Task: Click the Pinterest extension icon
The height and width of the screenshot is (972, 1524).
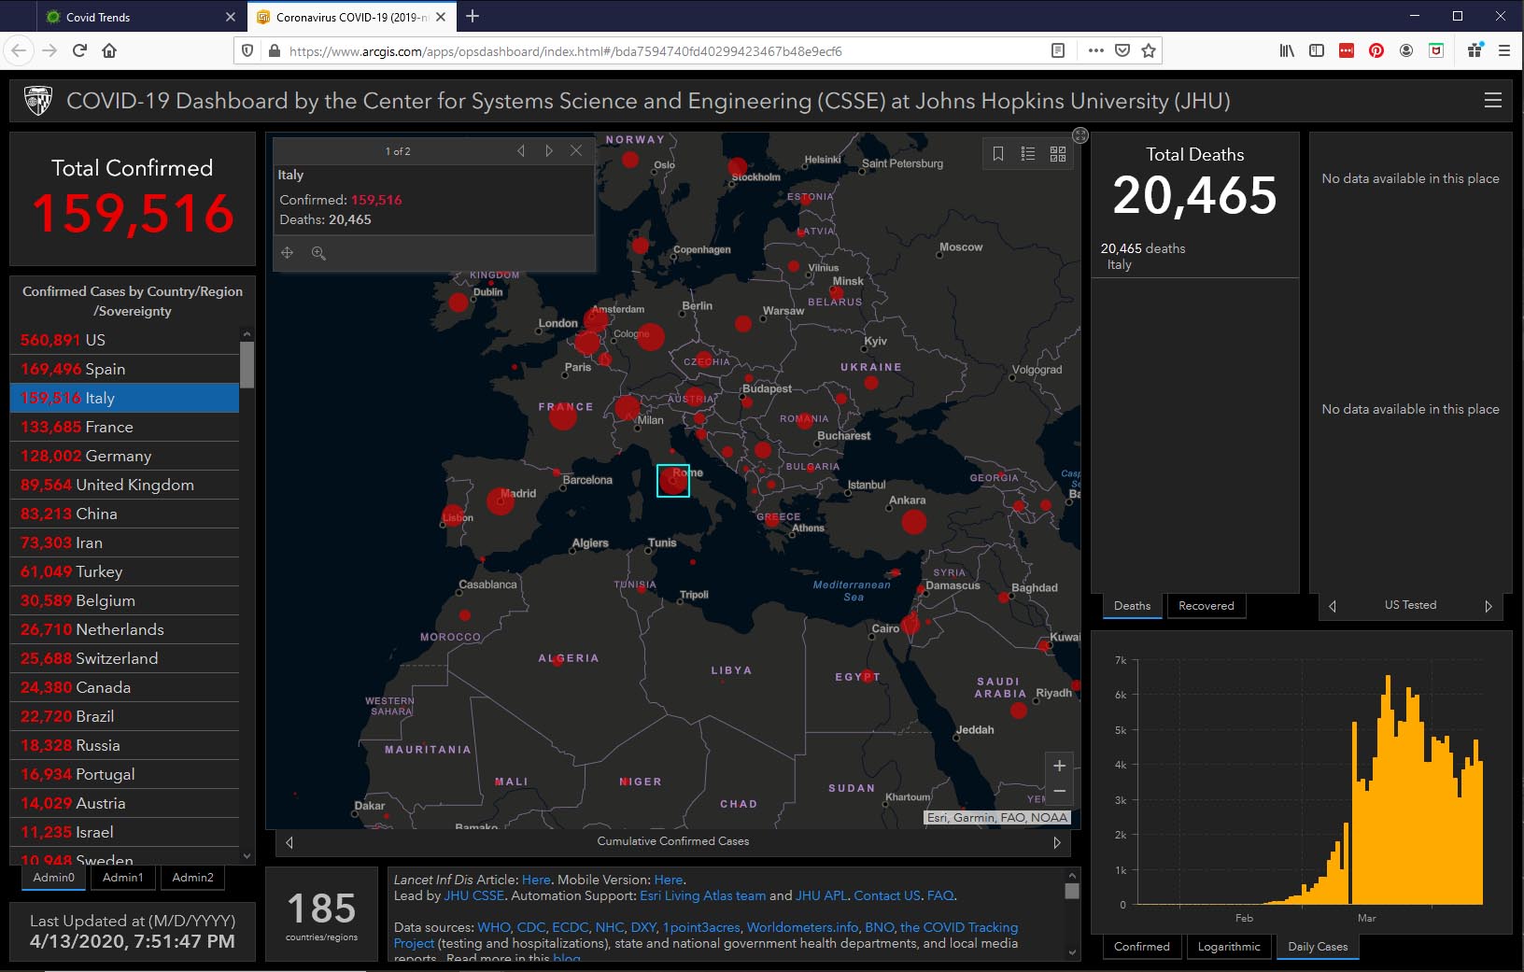Action: (x=1376, y=50)
